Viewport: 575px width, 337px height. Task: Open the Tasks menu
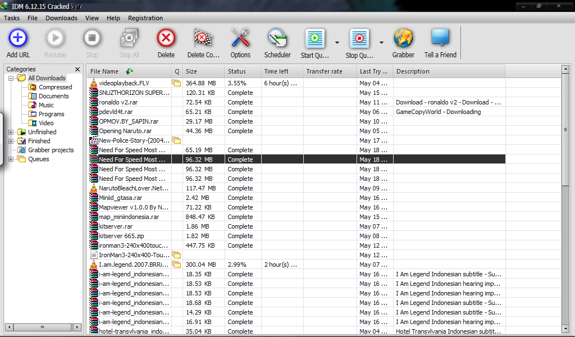tap(12, 18)
